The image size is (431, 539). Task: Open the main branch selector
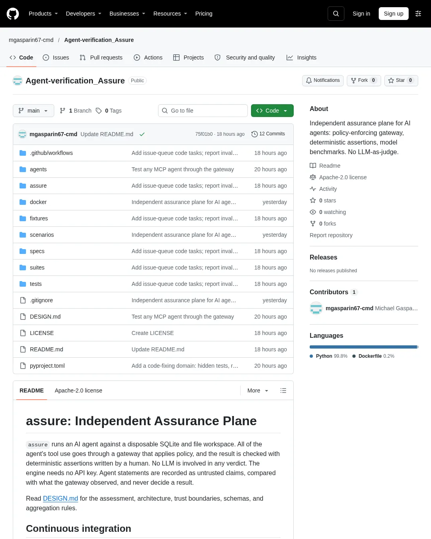click(34, 111)
